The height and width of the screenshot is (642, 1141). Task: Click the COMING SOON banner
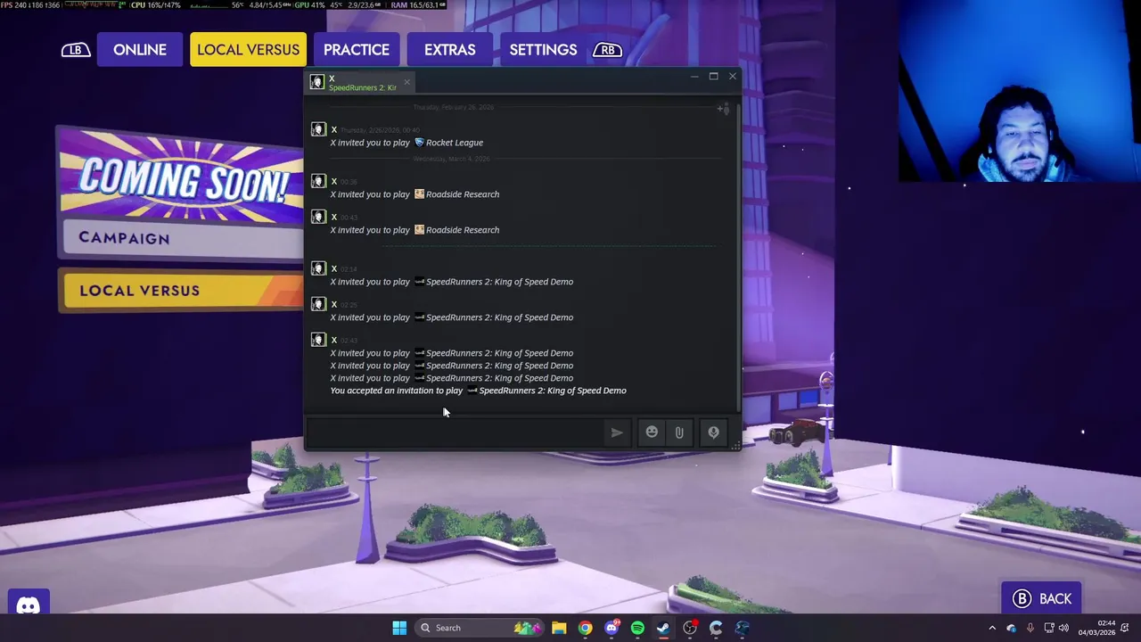pyautogui.click(x=181, y=177)
